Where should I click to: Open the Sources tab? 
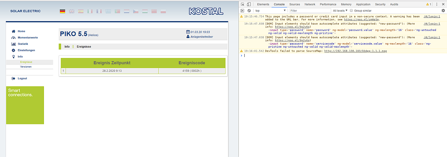coord(295,4)
